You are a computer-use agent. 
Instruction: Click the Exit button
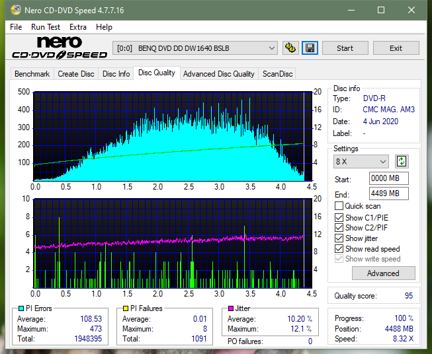[x=396, y=48]
